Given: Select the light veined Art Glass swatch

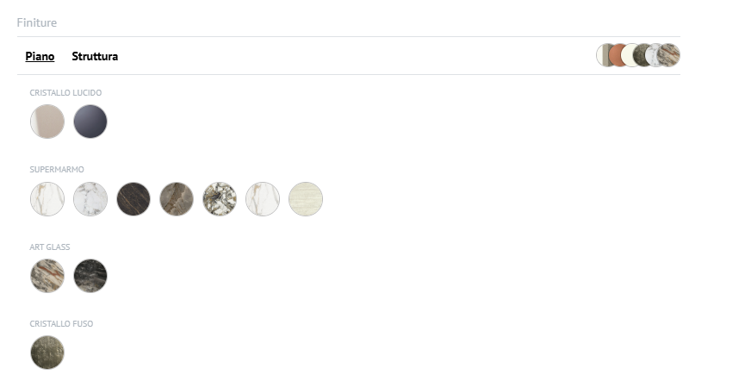Looking at the screenshot, I should point(47,276).
